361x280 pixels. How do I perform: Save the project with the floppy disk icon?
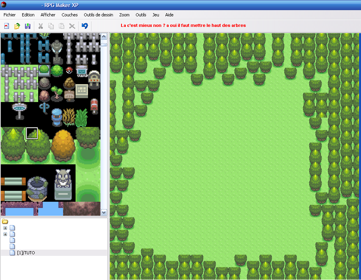[x=28, y=26]
